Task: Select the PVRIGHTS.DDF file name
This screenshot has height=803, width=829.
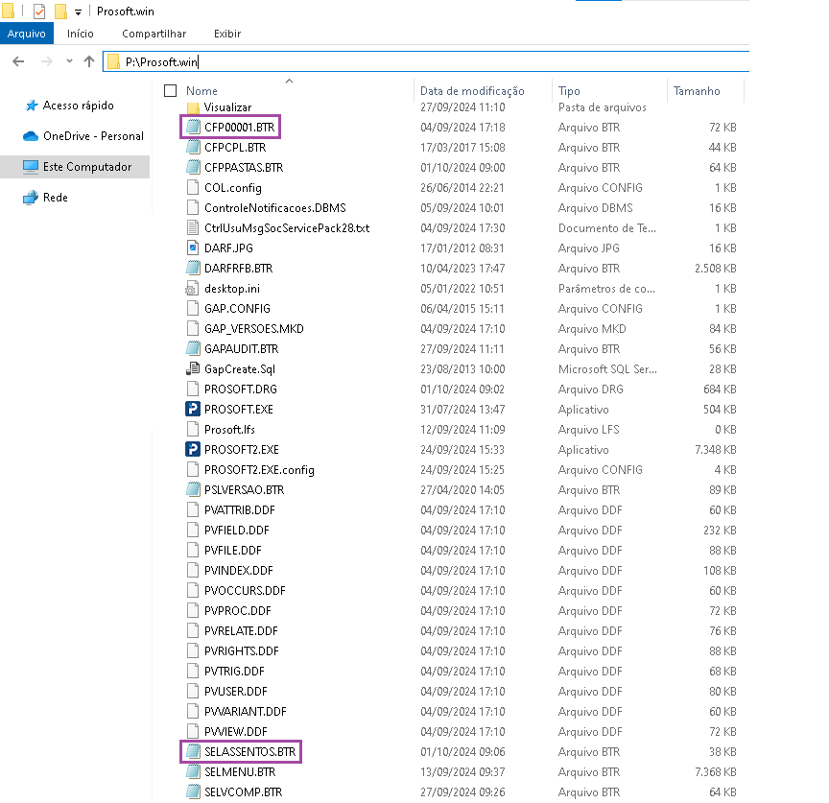Action: pos(241,650)
